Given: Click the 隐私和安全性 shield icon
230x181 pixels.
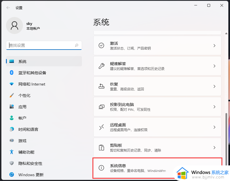Looking at the screenshot, I should click(x=12, y=163).
